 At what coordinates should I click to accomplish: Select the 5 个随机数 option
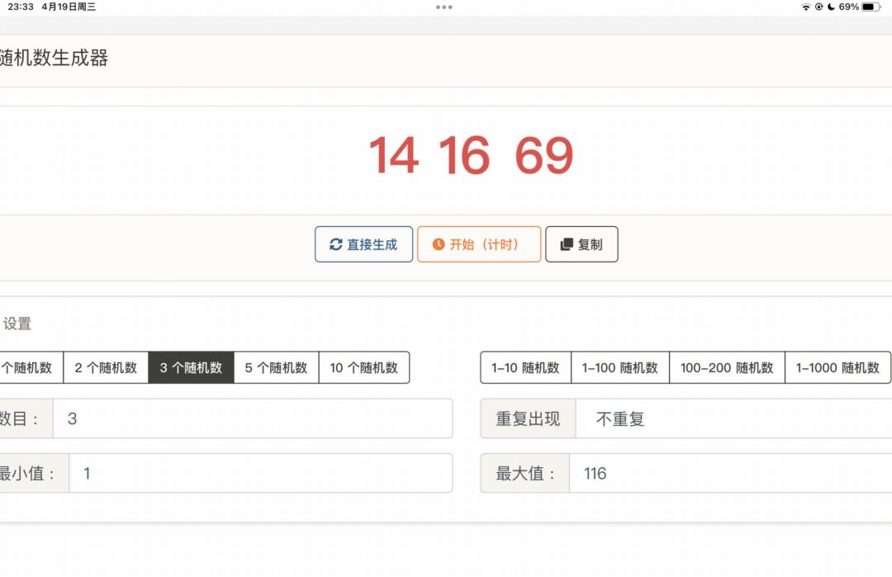click(277, 368)
